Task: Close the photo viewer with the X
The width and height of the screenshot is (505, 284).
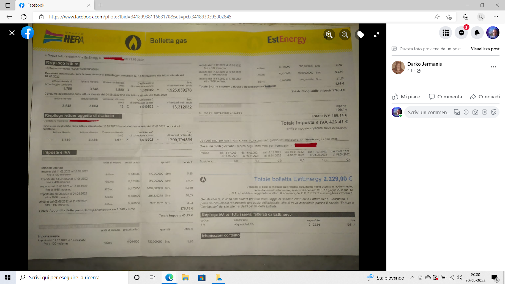Action: point(12,33)
